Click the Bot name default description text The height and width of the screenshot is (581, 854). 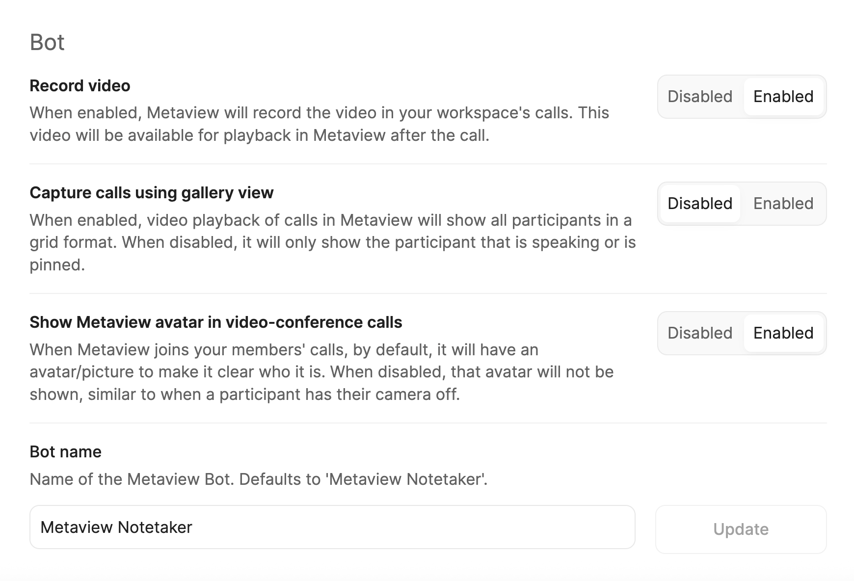[x=259, y=479]
